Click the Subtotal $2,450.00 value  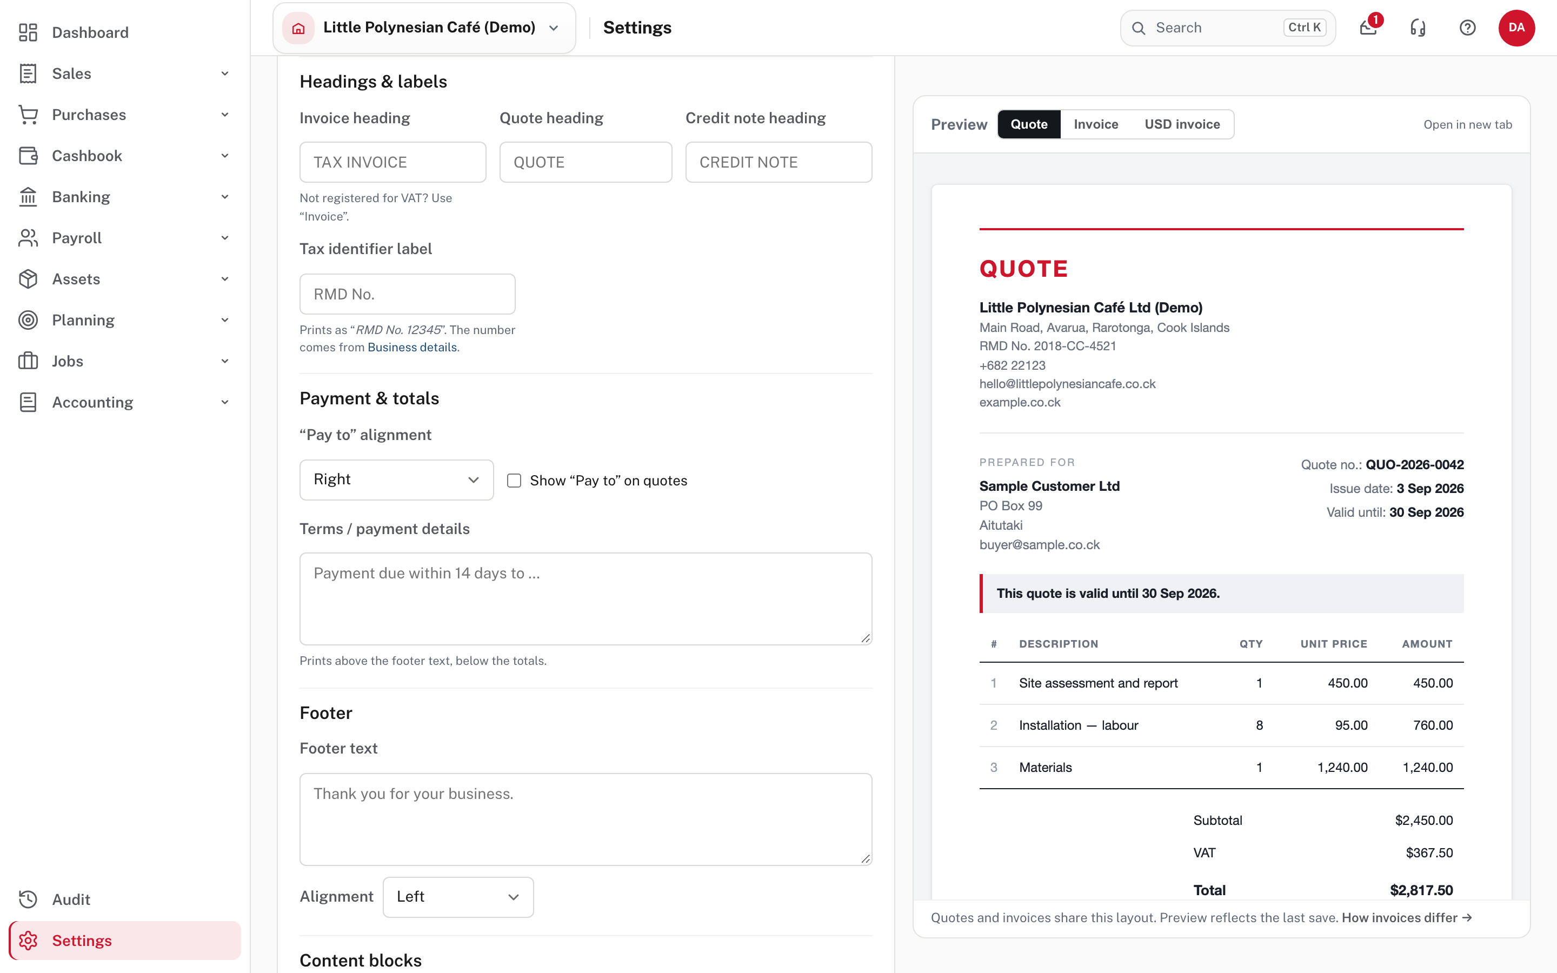pos(1424,821)
